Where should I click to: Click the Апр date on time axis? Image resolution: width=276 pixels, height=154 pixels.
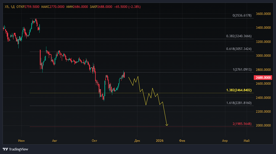coord(225,141)
